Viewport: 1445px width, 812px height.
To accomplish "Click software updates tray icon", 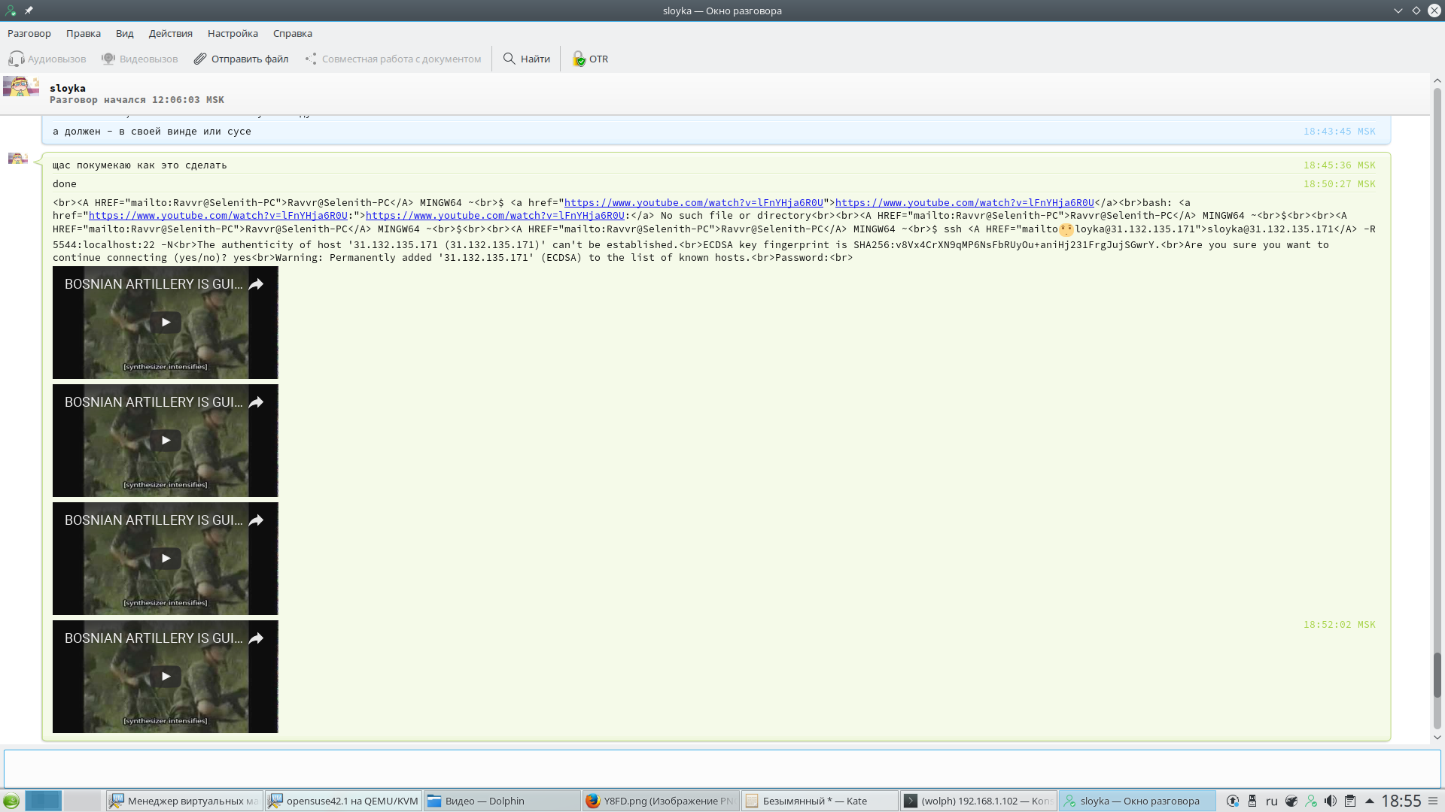I will click(1233, 801).
